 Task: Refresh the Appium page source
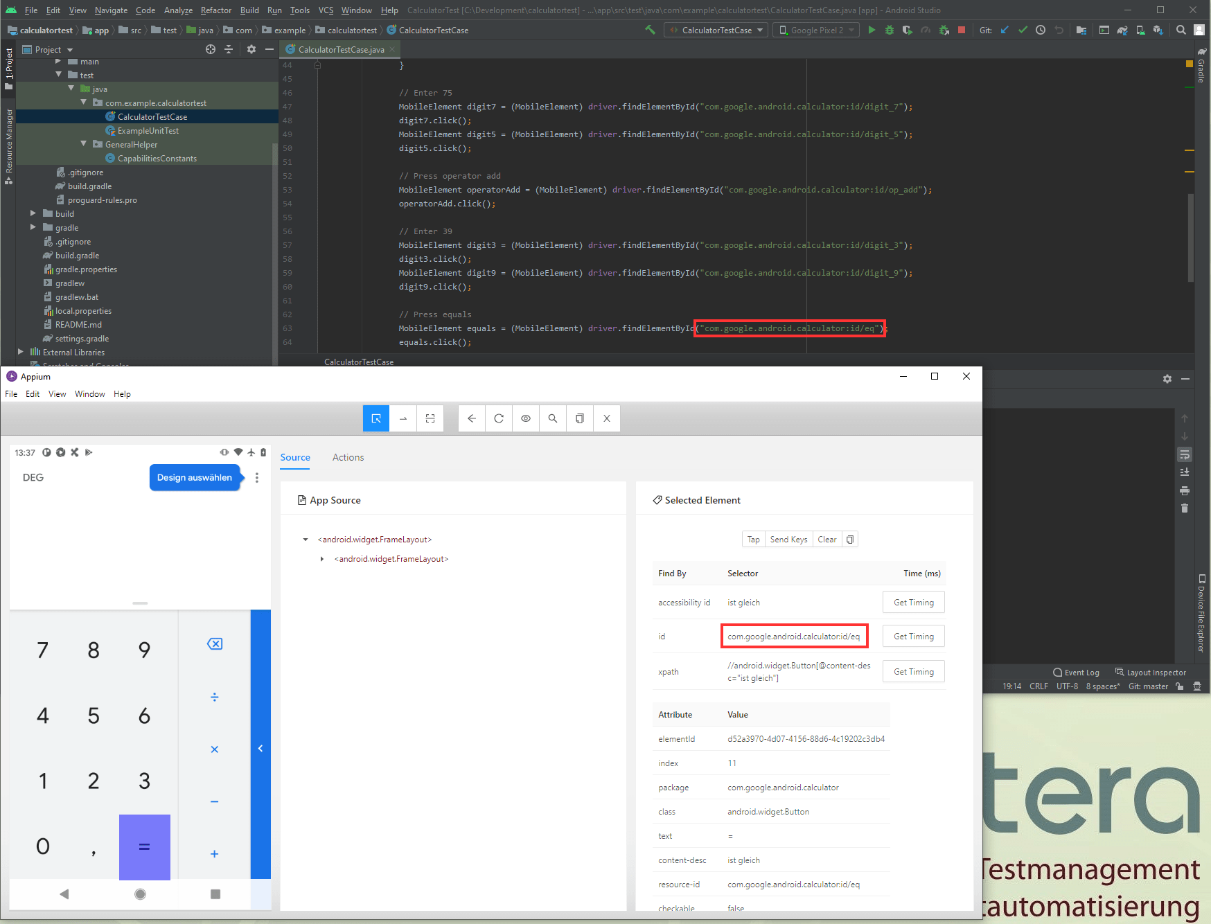click(498, 418)
